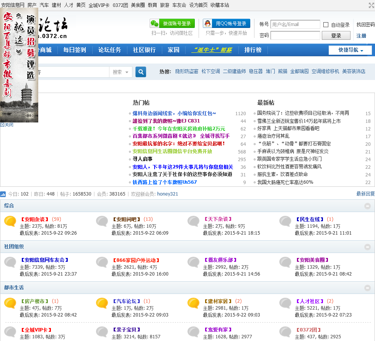
Task: Click the bubble icon for 安阳信息网车友会
Action: [x=10, y=262]
